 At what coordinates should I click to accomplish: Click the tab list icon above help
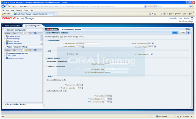coord(189,29)
